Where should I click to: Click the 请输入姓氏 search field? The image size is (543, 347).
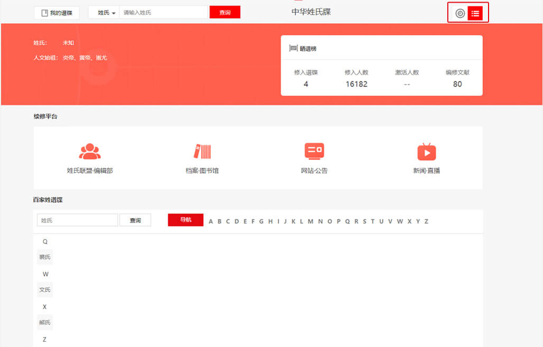tap(164, 13)
